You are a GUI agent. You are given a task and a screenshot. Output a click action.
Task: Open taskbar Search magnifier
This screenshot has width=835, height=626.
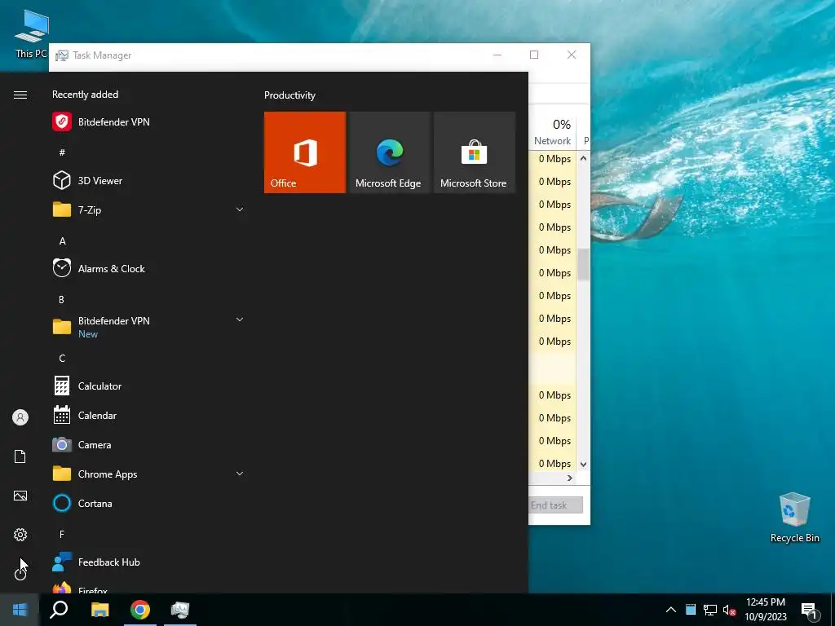[59, 610]
